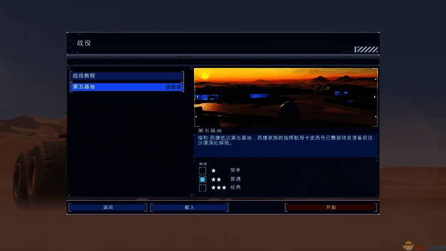Viewport: 446px width, 251px height.
Task: Click the 简单 difficulty label
Action: tap(235, 171)
